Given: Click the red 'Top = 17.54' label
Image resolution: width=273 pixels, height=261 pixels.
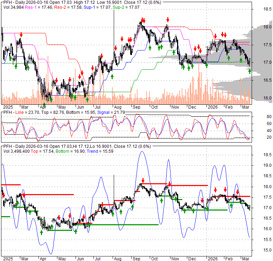Looking at the screenshot, I should click(42, 151).
